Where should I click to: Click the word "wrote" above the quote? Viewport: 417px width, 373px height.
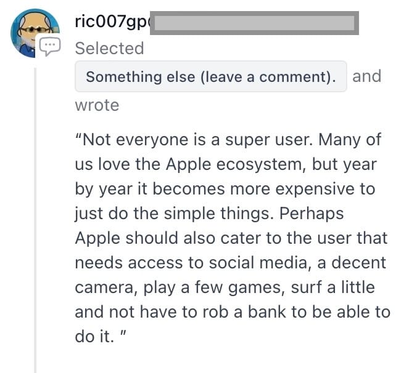97,105
